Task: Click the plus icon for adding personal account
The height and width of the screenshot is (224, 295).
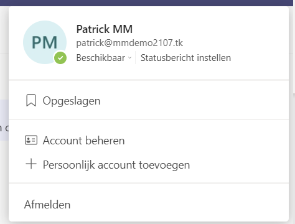Action: tap(31, 164)
